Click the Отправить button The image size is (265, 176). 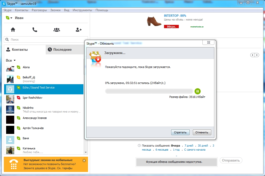[231, 160]
